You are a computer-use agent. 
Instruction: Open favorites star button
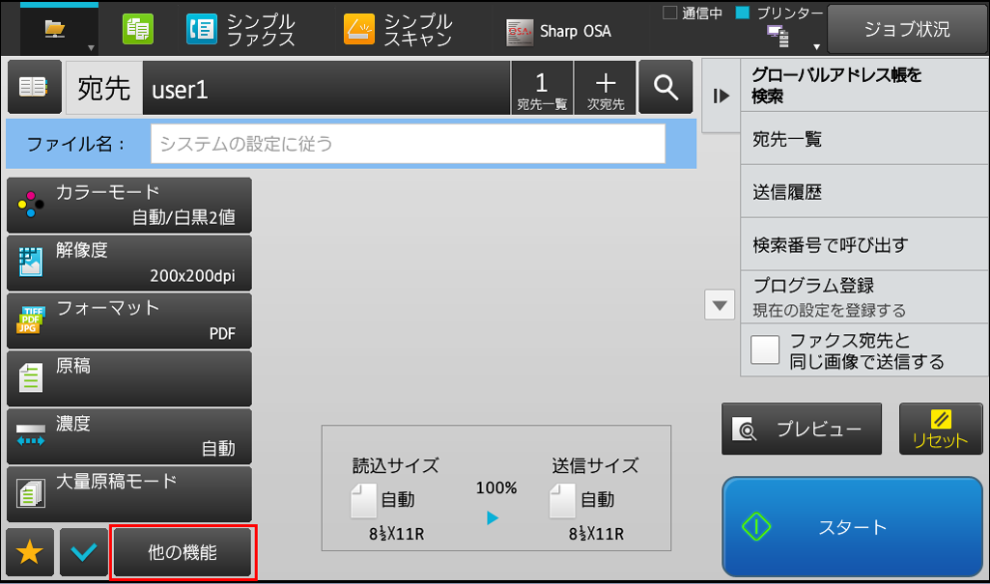[30, 552]
